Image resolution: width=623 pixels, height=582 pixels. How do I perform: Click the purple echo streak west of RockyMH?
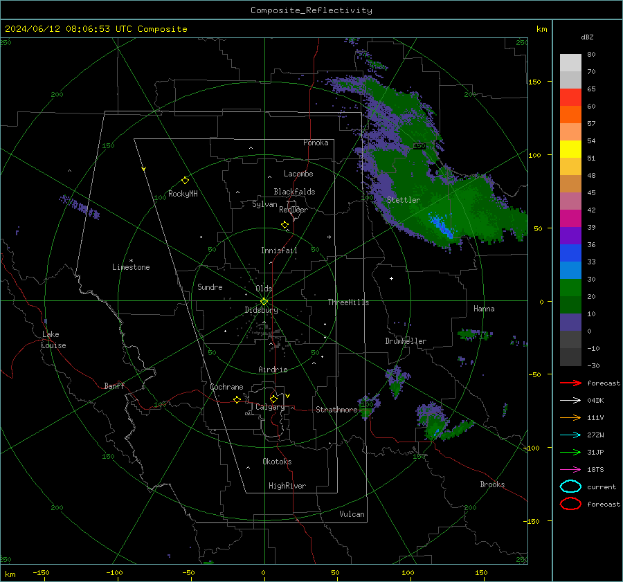coord(80,207)
